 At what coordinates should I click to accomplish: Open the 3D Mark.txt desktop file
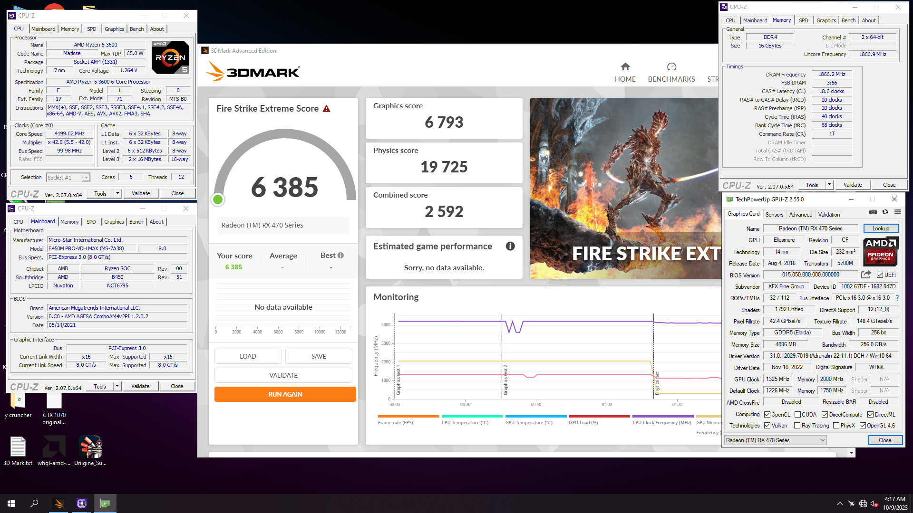(18, 451)
